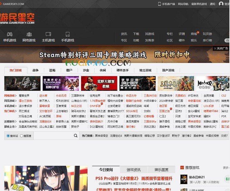Open the 黑神话悟空 game thumbnail
This screenshot has height=191, width=230.
click(x=22, y=83)
